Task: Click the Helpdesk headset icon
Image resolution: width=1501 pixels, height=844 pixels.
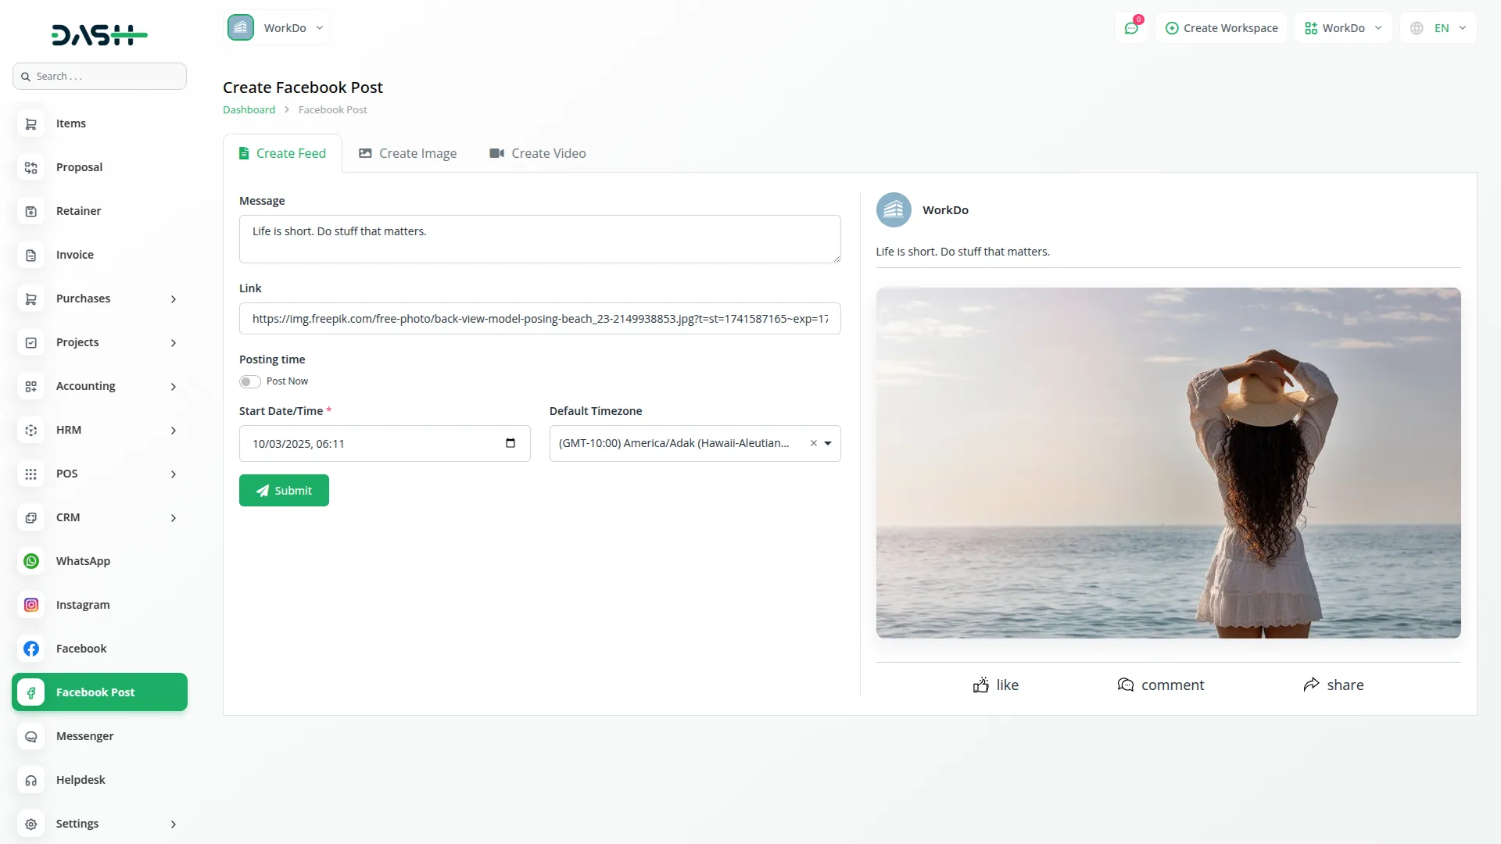Action: [x=30, y=780]
